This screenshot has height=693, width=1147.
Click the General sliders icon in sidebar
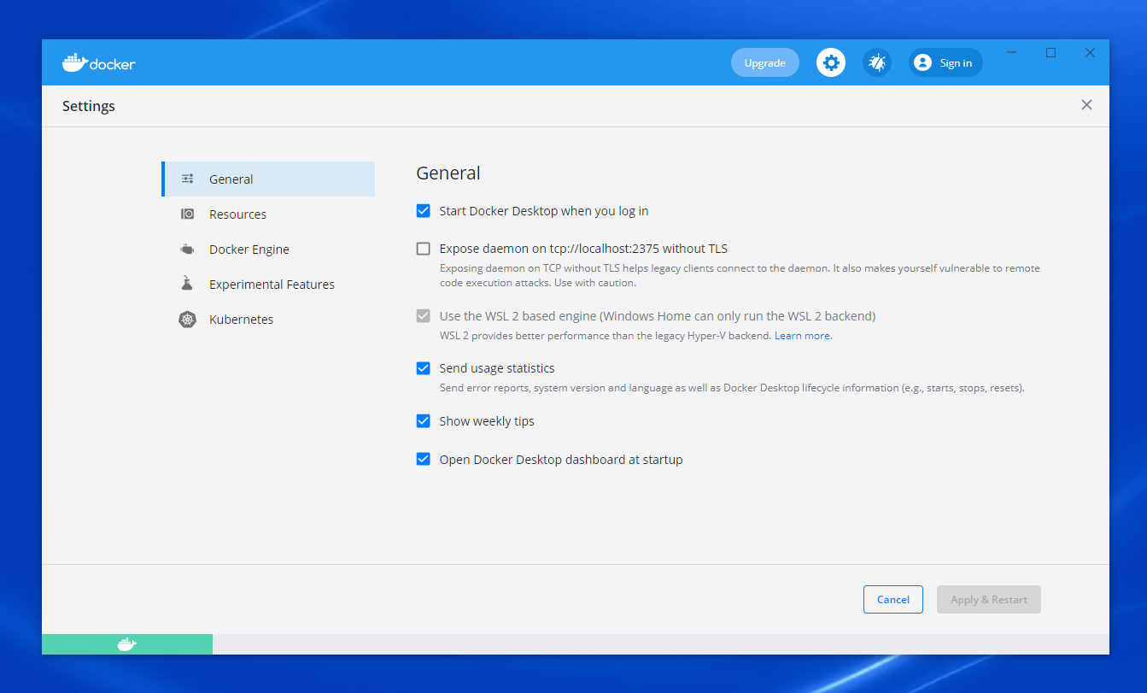pos(187,179)
